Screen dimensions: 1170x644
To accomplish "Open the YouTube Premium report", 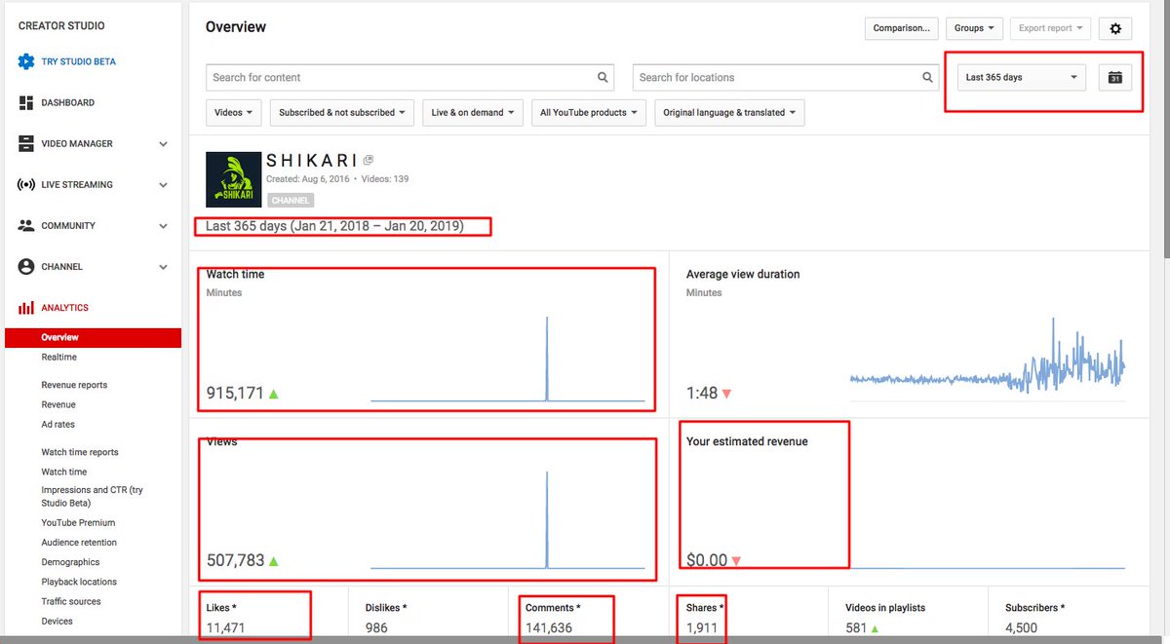I will click(78, 523).
